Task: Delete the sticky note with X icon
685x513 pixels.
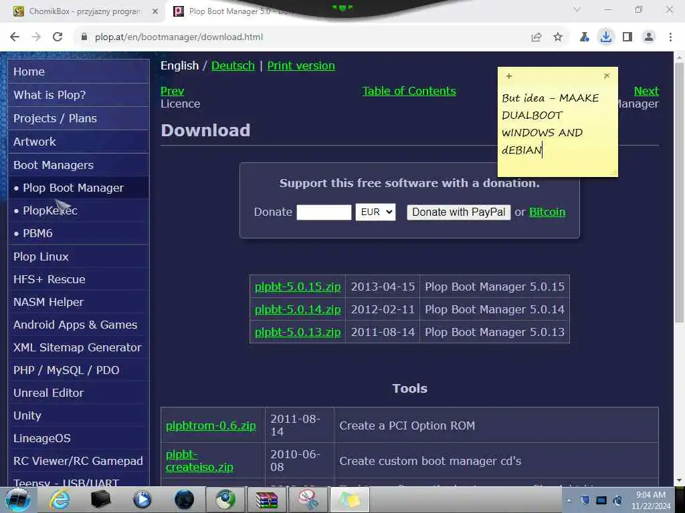Action: click(607, 76)
